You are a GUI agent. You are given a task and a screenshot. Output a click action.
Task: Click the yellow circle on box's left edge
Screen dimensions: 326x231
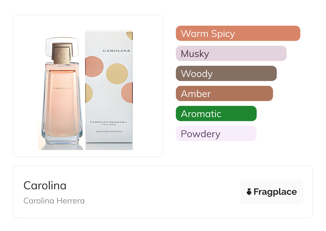[x=89, y=93]
